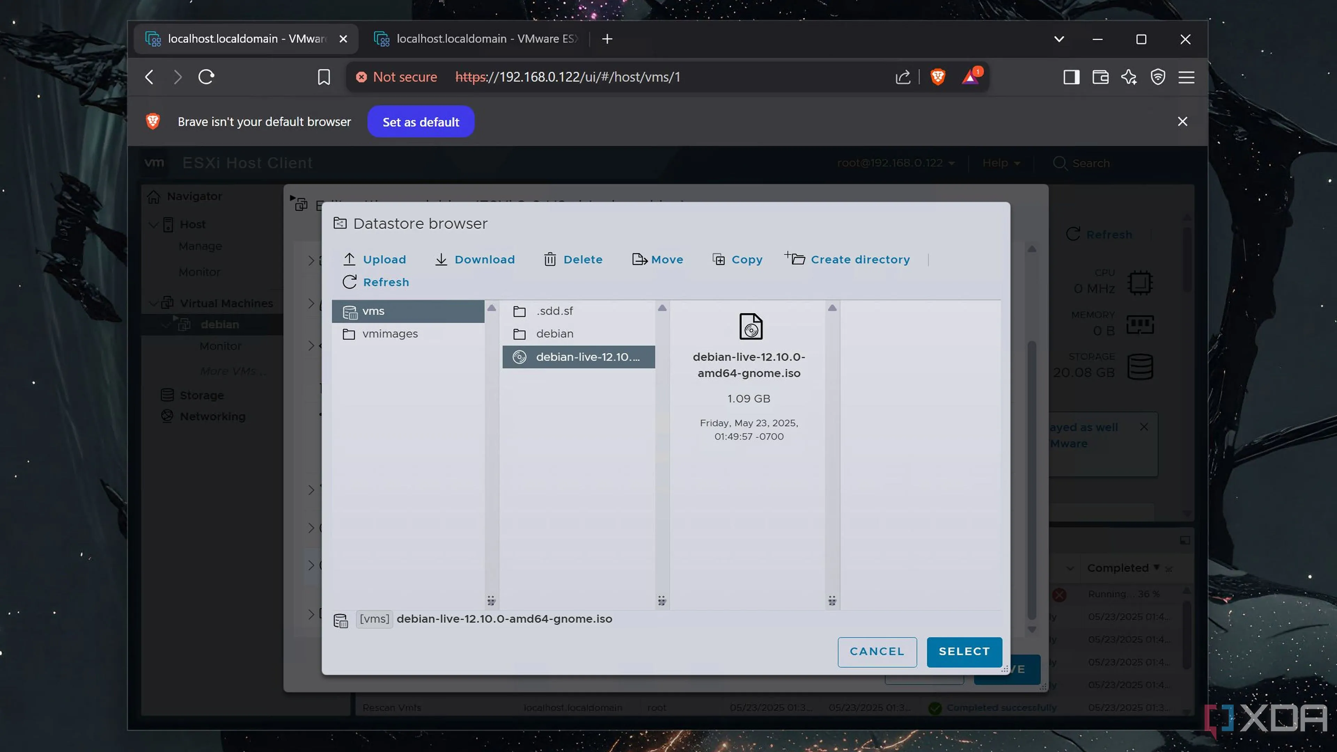Open the Brave Wallet icon
The image size is (1337, 752).
(x=1100, y=77)
